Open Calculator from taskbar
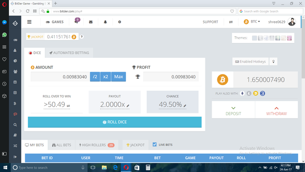 point(148,168)
